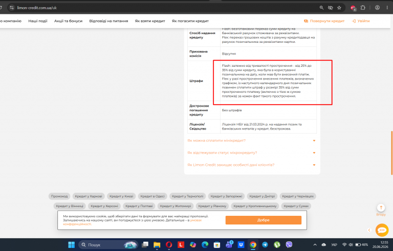Open Task View on the taskbar
Image resolution: width=393 pixels, height=251 pixels.
pyautogui.click(x=145, y=245)
